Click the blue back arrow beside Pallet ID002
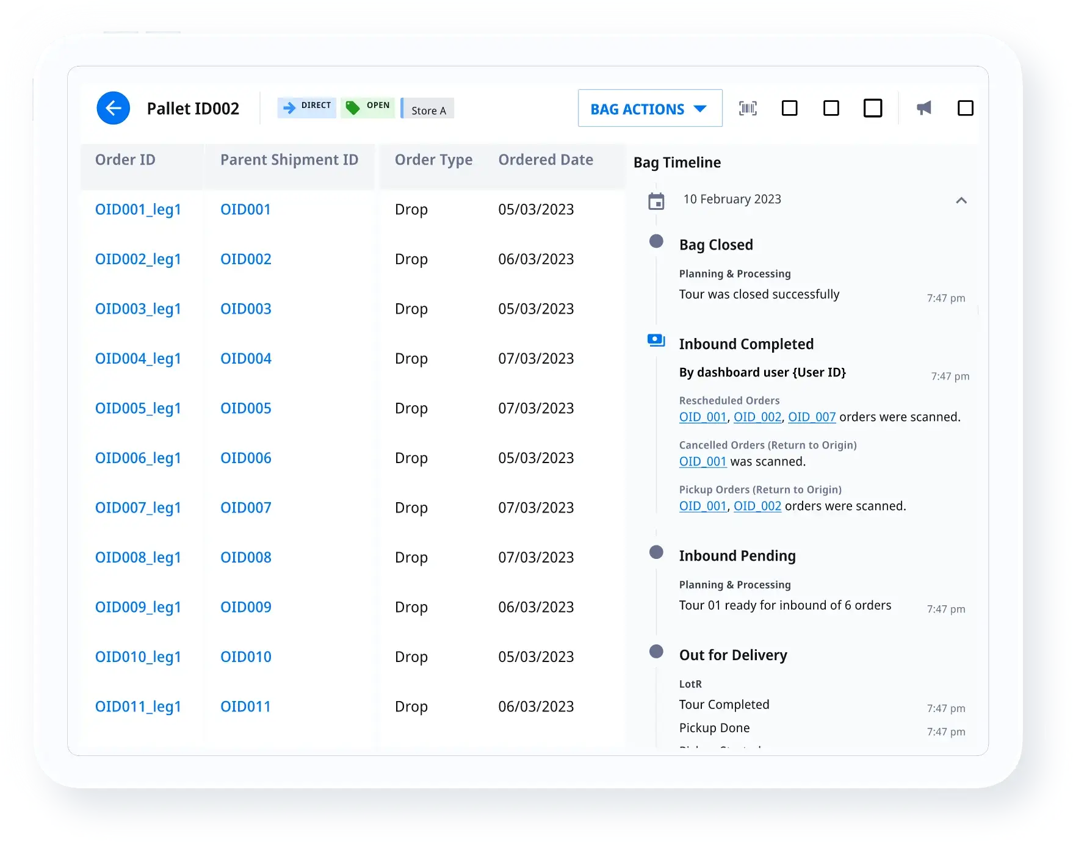Viewport: 1073px width, 842px height. tap(113, 108)
